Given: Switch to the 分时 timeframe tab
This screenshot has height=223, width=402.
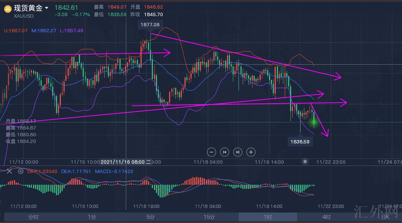Looking at the screenshot, I should pyautogui.click(x=33, y=217).
